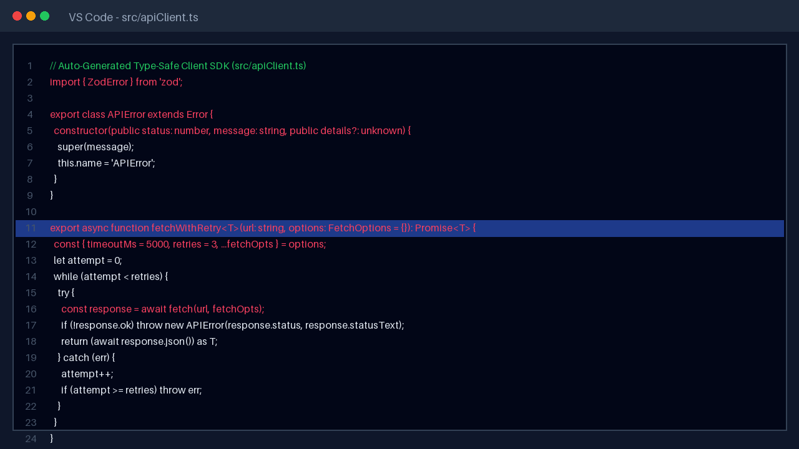Maximize the window using the green button
799x449 pixels.
pos(44,16)
